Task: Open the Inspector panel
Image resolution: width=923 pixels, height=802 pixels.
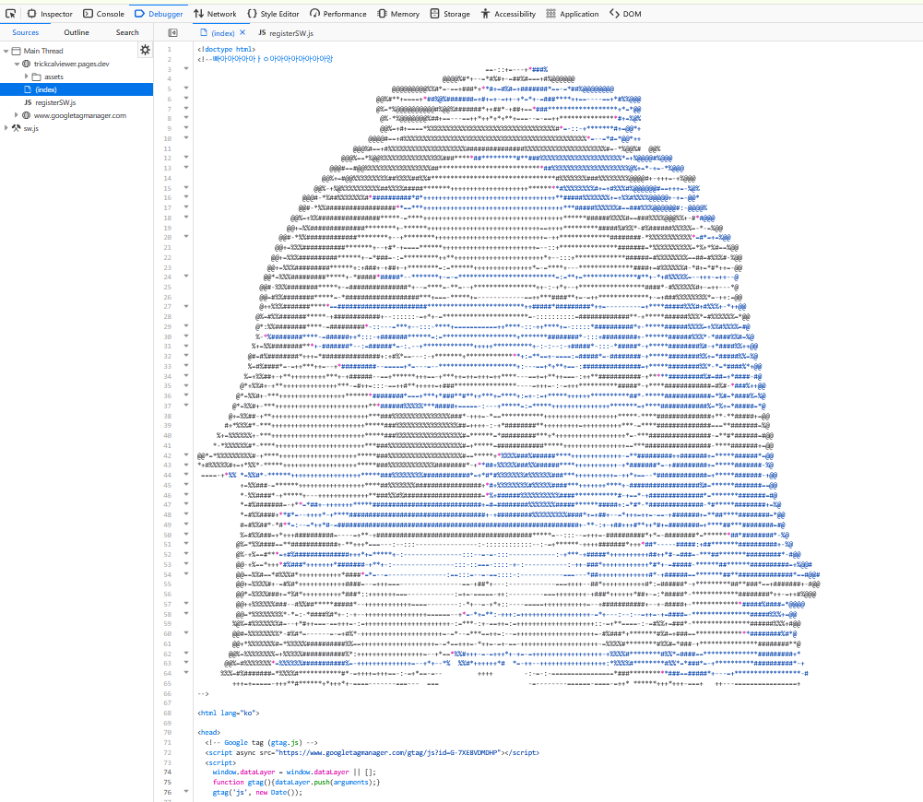Action: tap(50, 14)
